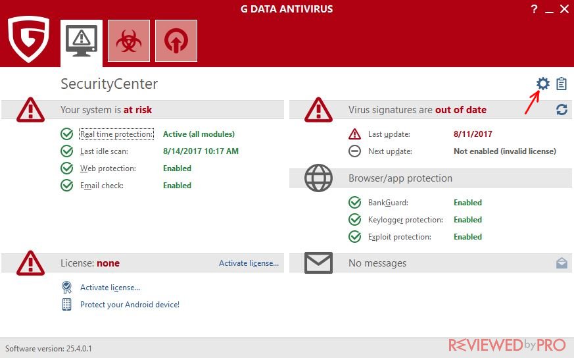574x358 pixels.
Task: Close the G DATA Antivirus window
Action: (565, 9)
